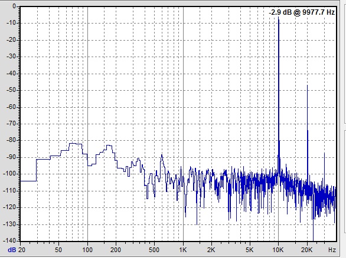346x258 pixels.
Task: Click the 500 Hz frequency axis label
Action: point(154,250)
